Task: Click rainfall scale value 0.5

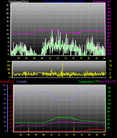Action: [x=11, y=111]
